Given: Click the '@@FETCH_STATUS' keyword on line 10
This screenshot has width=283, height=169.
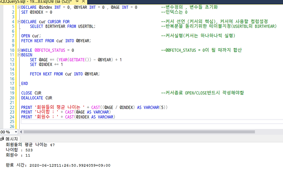Looking at the screenshot, I should [50, 50].
